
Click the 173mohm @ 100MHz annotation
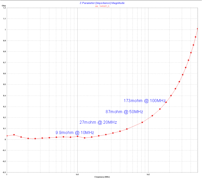(x=145, y=101)
